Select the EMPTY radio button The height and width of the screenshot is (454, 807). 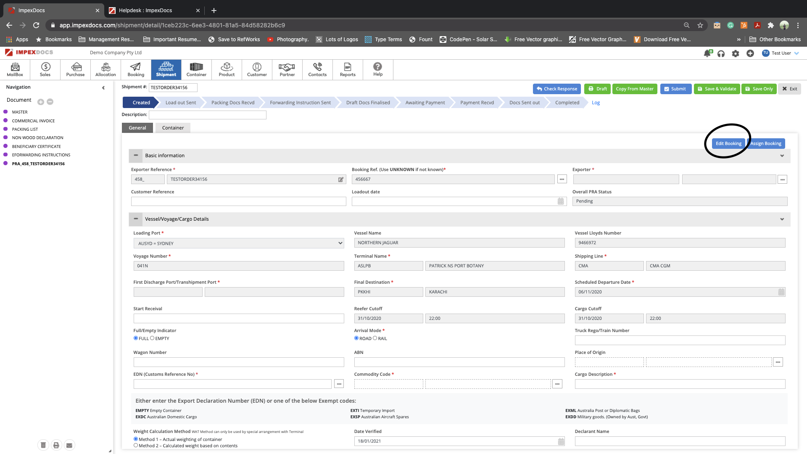[x=152, y=338]
